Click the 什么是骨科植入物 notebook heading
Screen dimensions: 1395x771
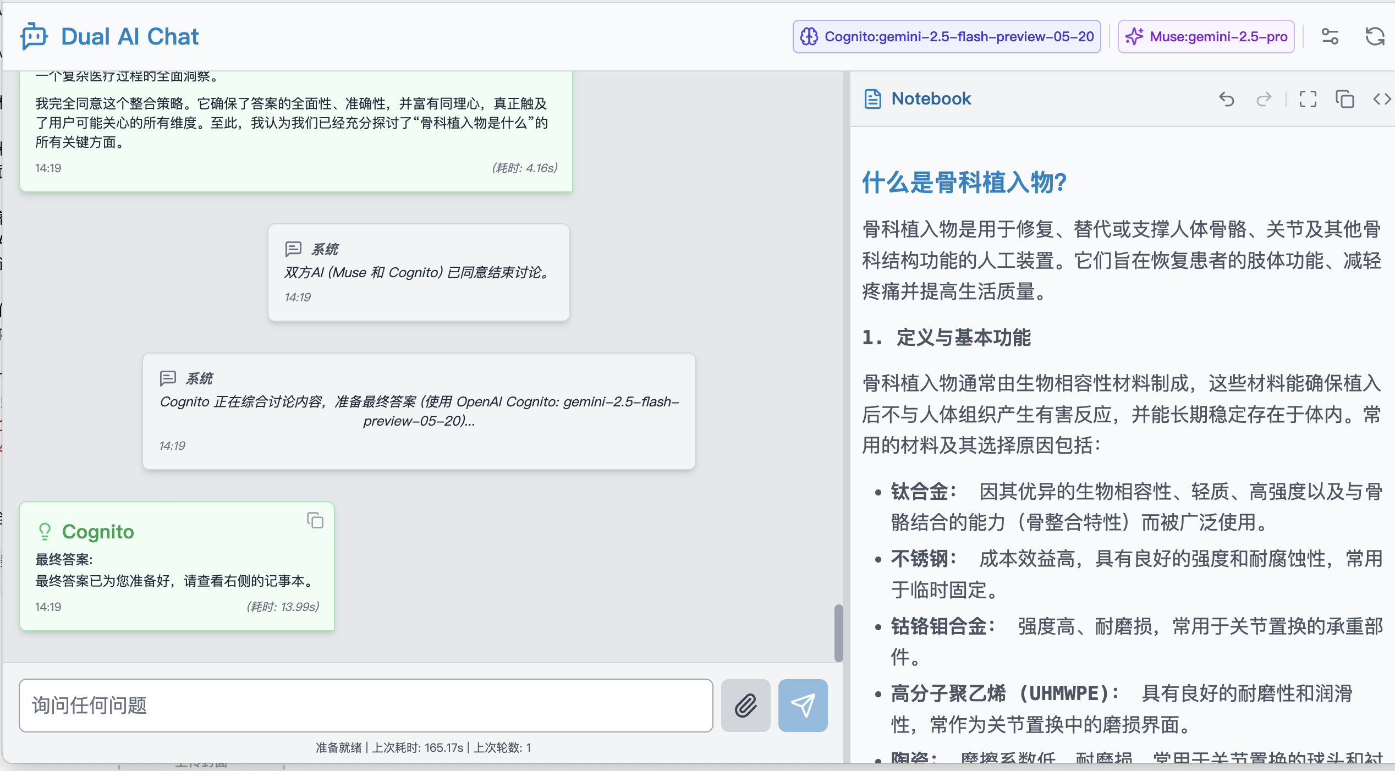coord(964,183)
